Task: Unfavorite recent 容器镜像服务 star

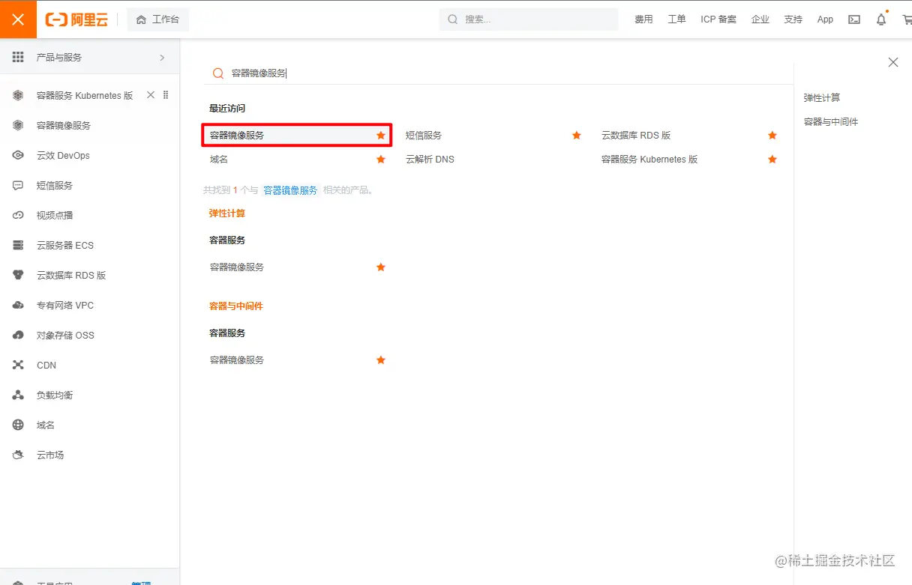Action: (381, 136)
